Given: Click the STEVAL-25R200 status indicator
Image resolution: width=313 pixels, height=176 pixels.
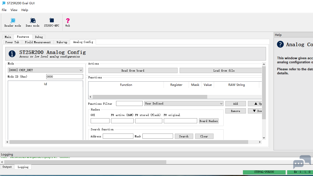Looking at the screenshot, I should (264, 172).
